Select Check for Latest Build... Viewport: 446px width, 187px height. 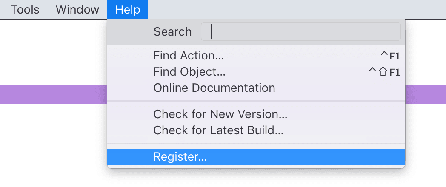click(218, 130)
